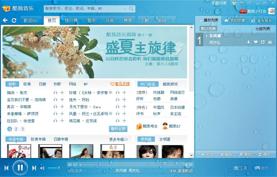Open the 音乐电台 panel tab
Image resolution: width=277 pixels, height=177 pixels.
click(x=261, y=21)
